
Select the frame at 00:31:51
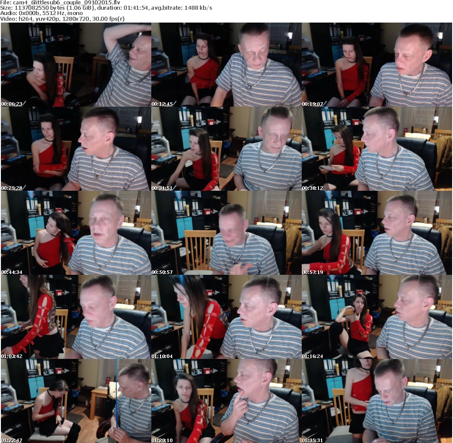[226, 149]
